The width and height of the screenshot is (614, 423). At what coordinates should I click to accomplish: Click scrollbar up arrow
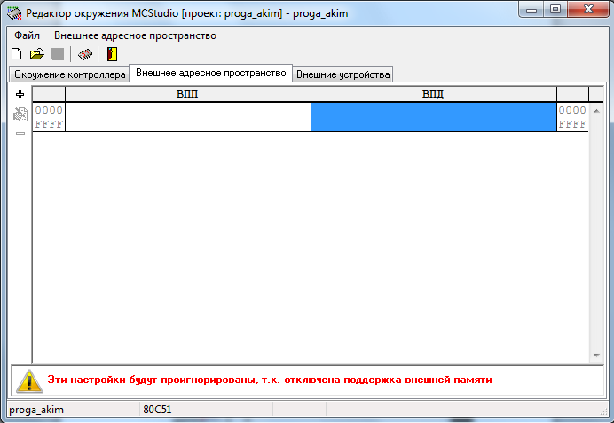(596, 111)
